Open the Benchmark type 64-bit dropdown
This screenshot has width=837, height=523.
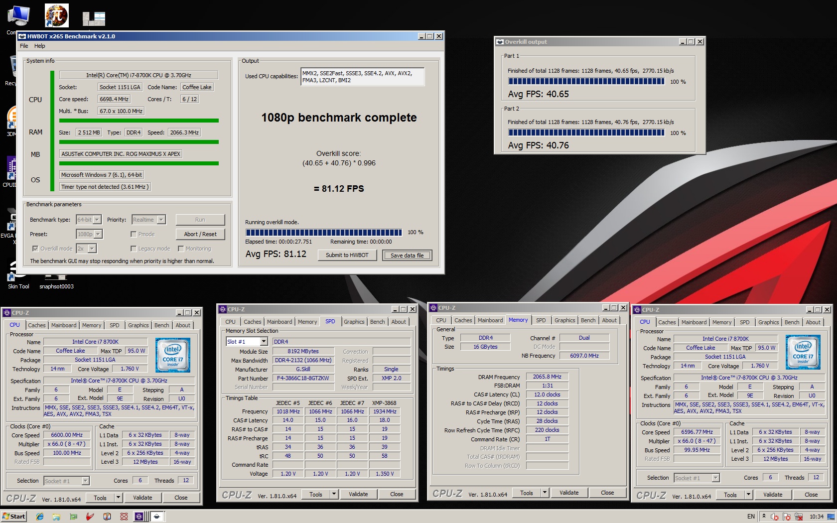(89, 220)
